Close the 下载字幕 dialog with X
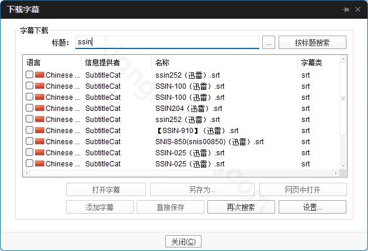The height and width of the screenshot is (251, 368). [x=357, y=9]
